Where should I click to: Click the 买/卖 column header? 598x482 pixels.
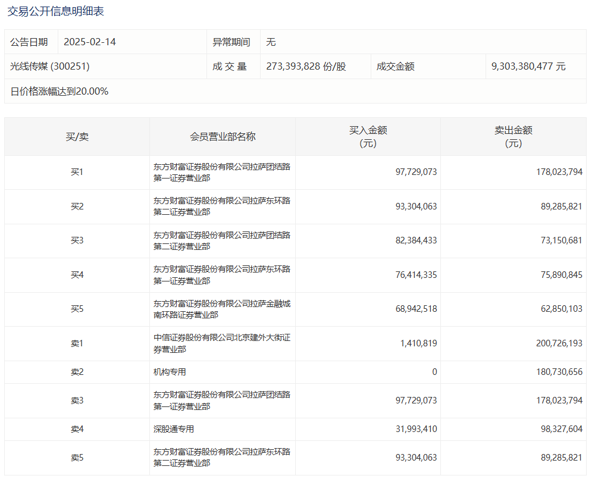click(77, 137)
